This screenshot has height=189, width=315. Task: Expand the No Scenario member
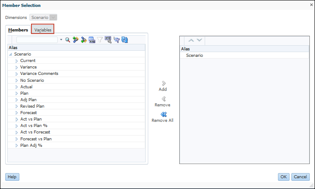[16, 81]
